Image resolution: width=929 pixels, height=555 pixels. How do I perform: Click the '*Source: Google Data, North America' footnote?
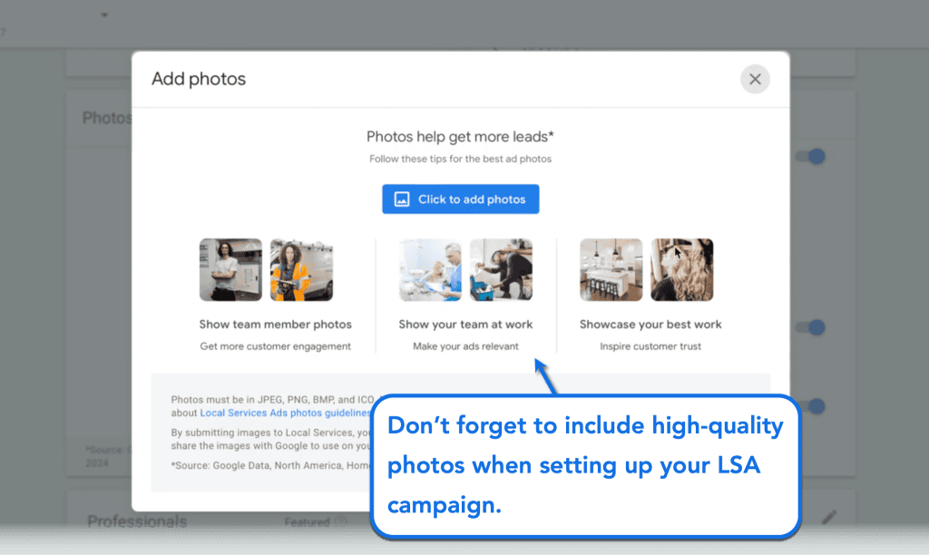[x=270, y=465]
